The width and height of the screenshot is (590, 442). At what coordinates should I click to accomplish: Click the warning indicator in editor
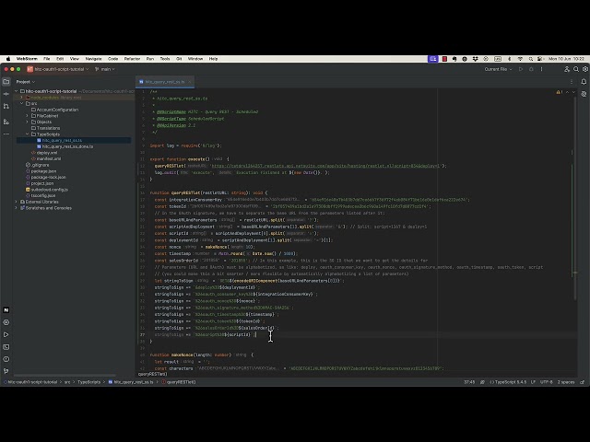coord(560,92)
